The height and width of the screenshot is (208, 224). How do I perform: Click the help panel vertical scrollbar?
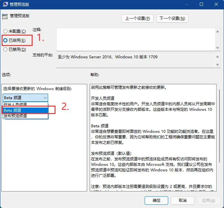point(219,126)
